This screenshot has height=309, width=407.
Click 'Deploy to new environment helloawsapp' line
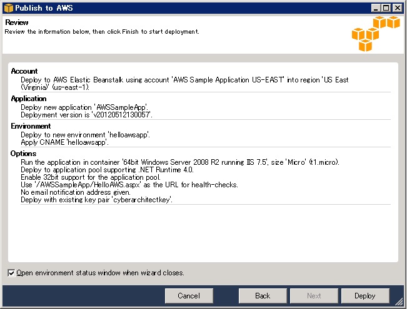(x=86, y=135)
